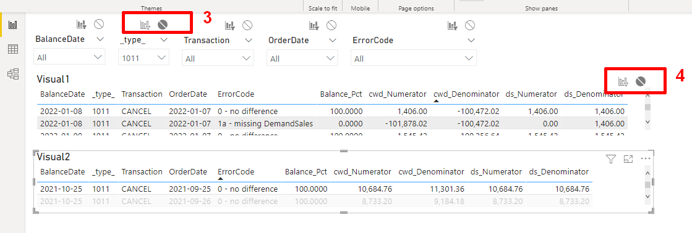Screen dimensions: 692x233
Task: Open Data view table icon
Action: 13,49
